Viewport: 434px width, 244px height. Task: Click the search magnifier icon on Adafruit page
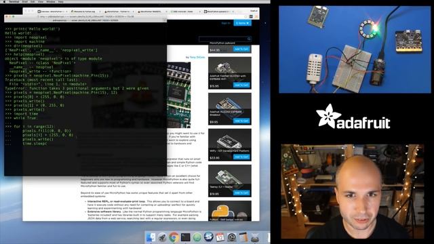pos(249,39)
